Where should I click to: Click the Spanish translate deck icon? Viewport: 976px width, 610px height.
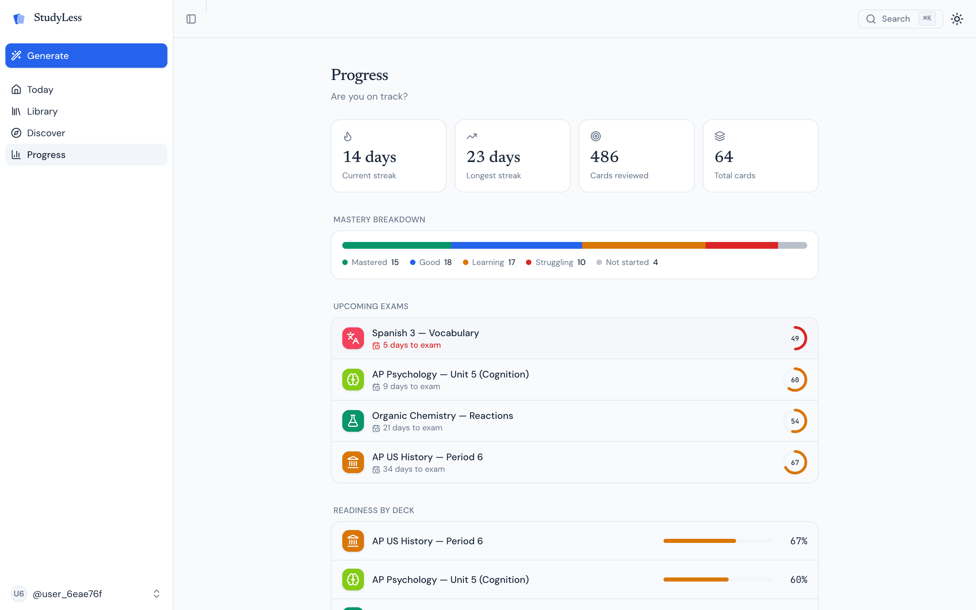(x=353, y=339)
